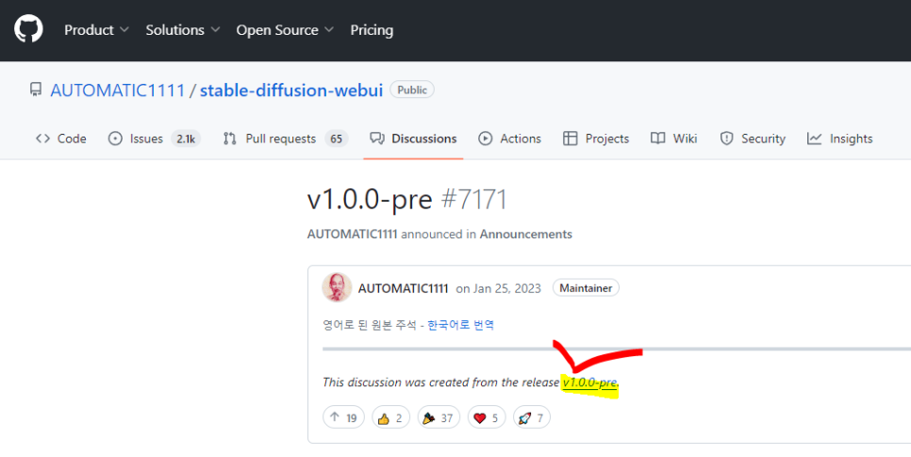Image resolution: width=911 pixels, height=457 pixels.
Task: Toggle the thumbs-up reaction with 2
Action: [x=390, y=417]
